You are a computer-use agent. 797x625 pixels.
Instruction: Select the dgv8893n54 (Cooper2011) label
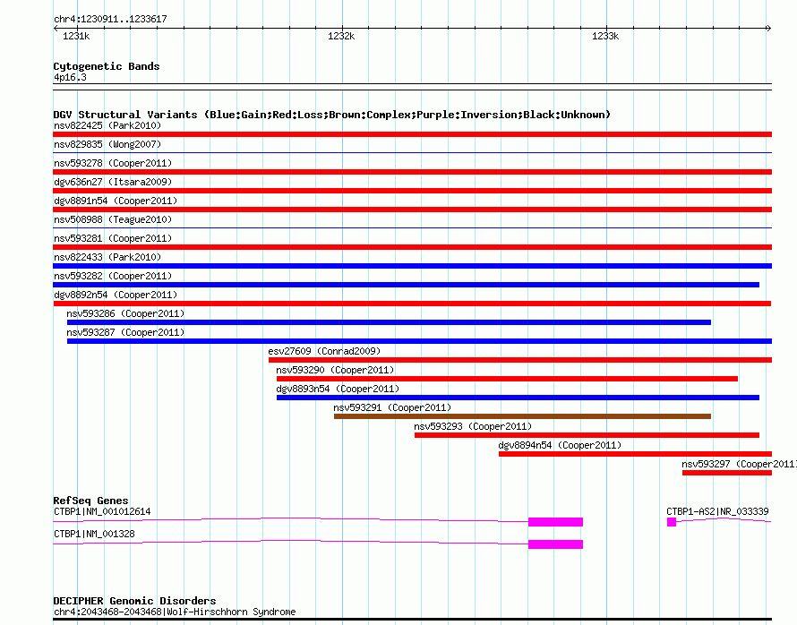pos(338,389)
